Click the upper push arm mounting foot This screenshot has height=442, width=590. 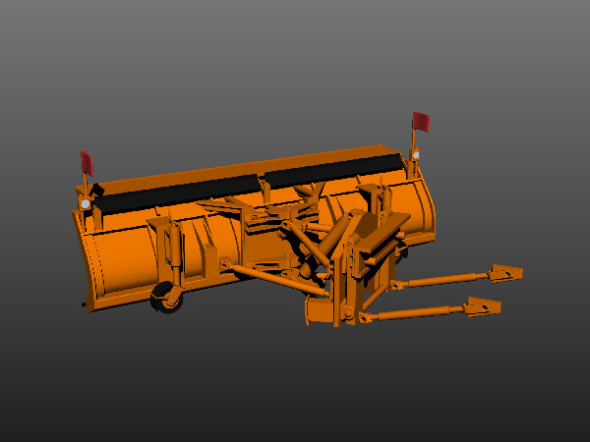[x=505, y=272]
